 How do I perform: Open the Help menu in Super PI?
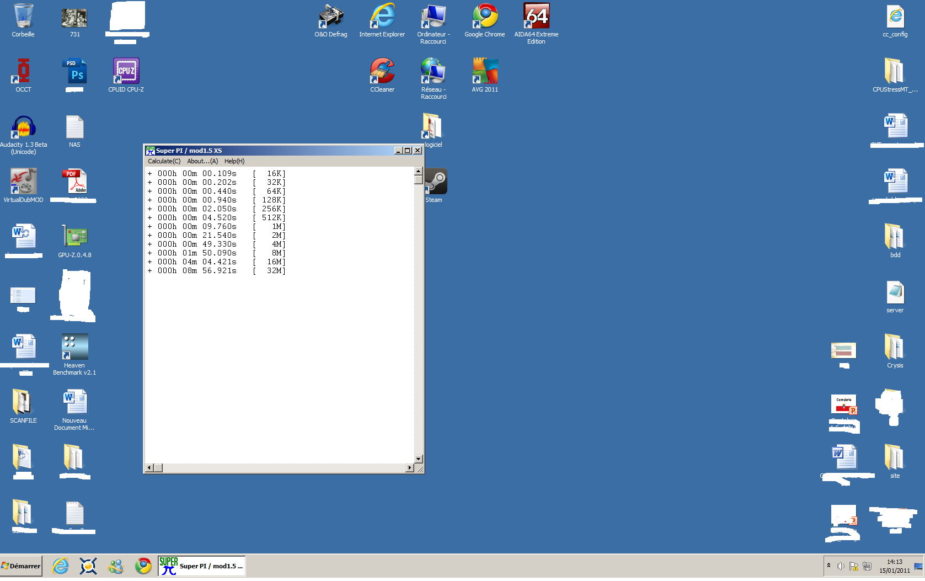pyautogui.click(x=234, y=161)
